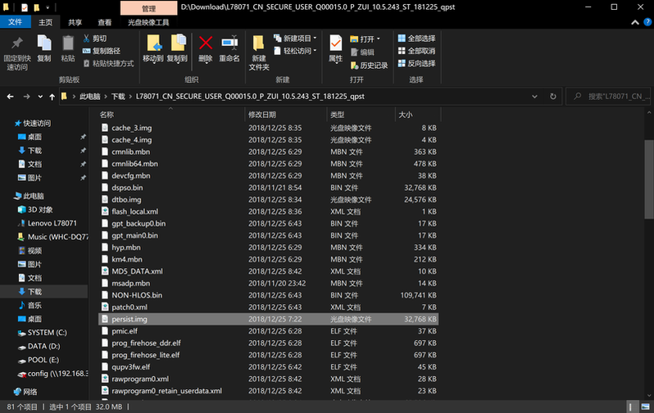Switch to details view in status bar

point(631,406)
